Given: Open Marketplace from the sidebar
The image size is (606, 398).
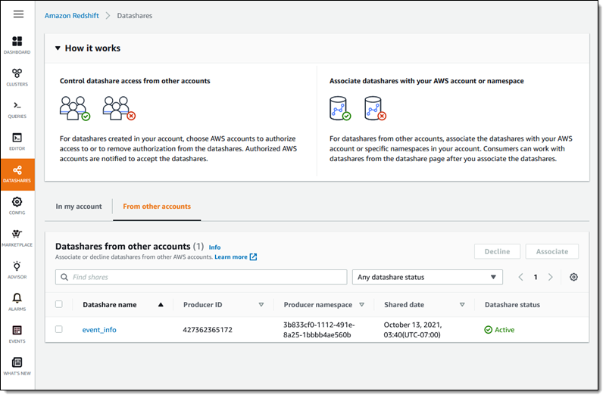Looking at the screenshot, I should (x=17, y=238).
